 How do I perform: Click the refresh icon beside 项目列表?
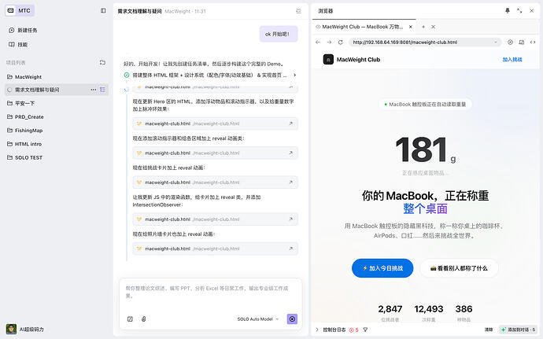coord(102,62)
